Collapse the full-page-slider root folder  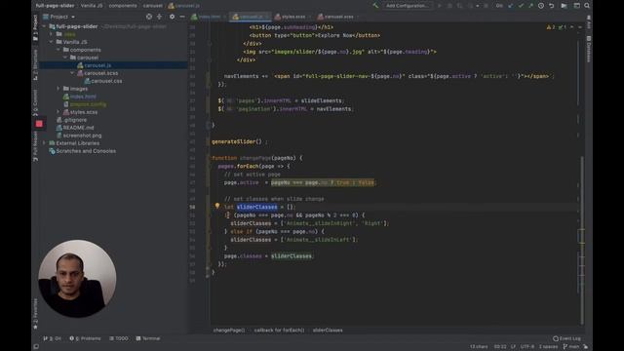point(44,26)
